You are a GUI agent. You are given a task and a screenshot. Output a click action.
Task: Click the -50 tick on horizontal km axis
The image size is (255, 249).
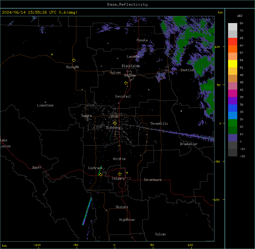pos(75,245)
